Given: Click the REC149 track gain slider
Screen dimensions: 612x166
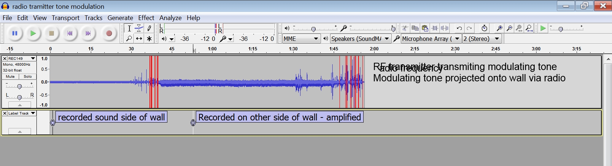Looking at the screenshot, I should coord(19,86).
